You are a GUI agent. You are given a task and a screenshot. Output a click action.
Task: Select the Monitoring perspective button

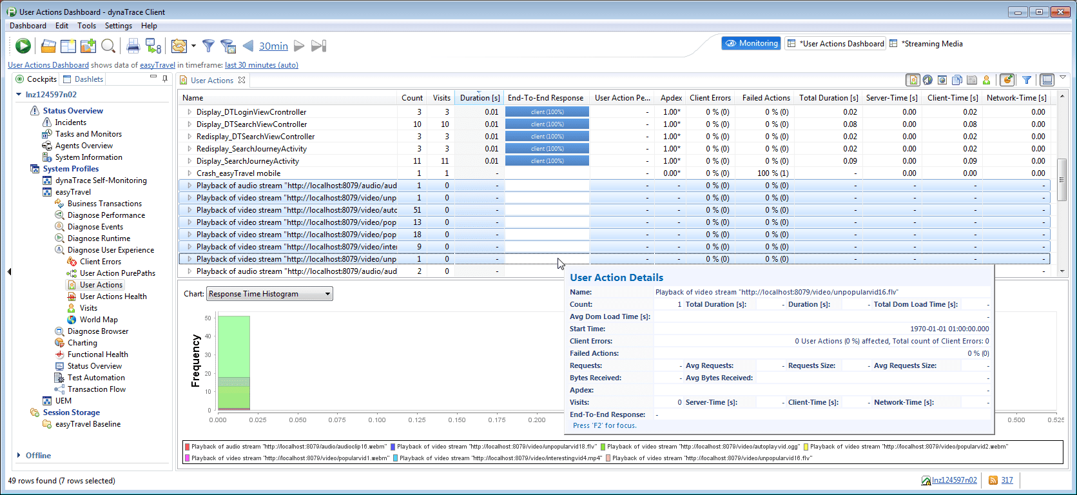point(751,43)
